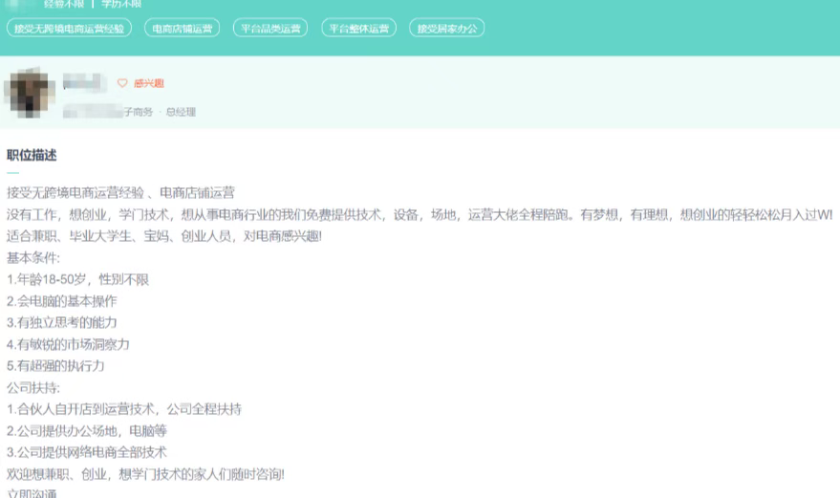Click the 感兴趣 heart icon
Image resolution: width=840 pixels, height=498 pixels.
122,83
